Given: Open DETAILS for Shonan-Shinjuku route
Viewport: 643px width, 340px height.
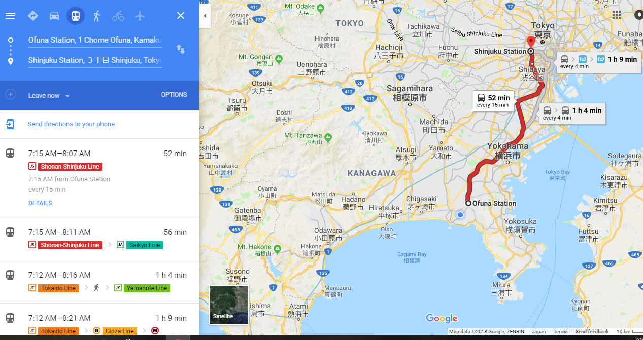Looking at the screenshot, I should pyautogui.click(x=40, y=203).
